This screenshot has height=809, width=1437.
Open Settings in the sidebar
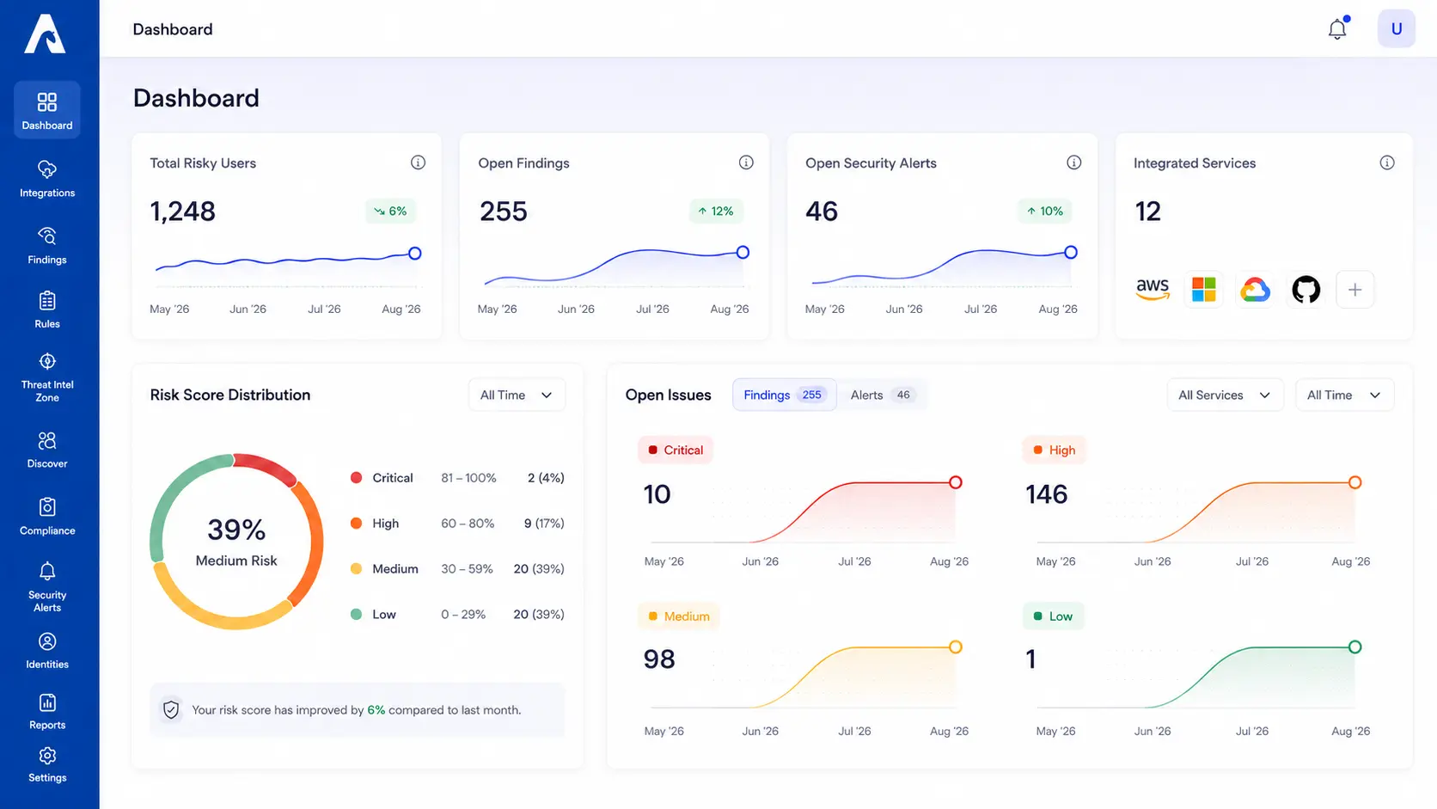tap(47, 764)
